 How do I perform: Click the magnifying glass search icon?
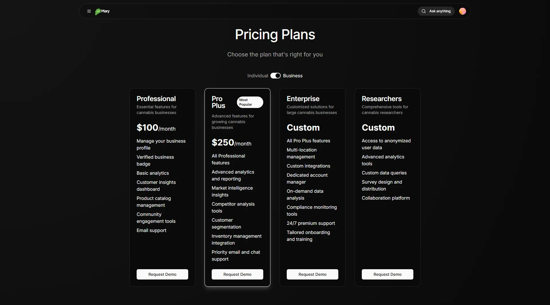tap(424, 11)
